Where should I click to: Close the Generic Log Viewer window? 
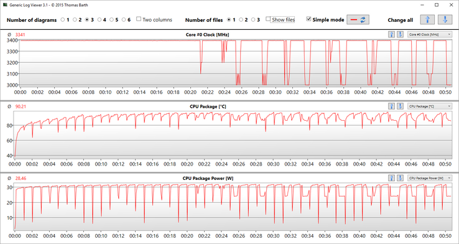[451, 5]
